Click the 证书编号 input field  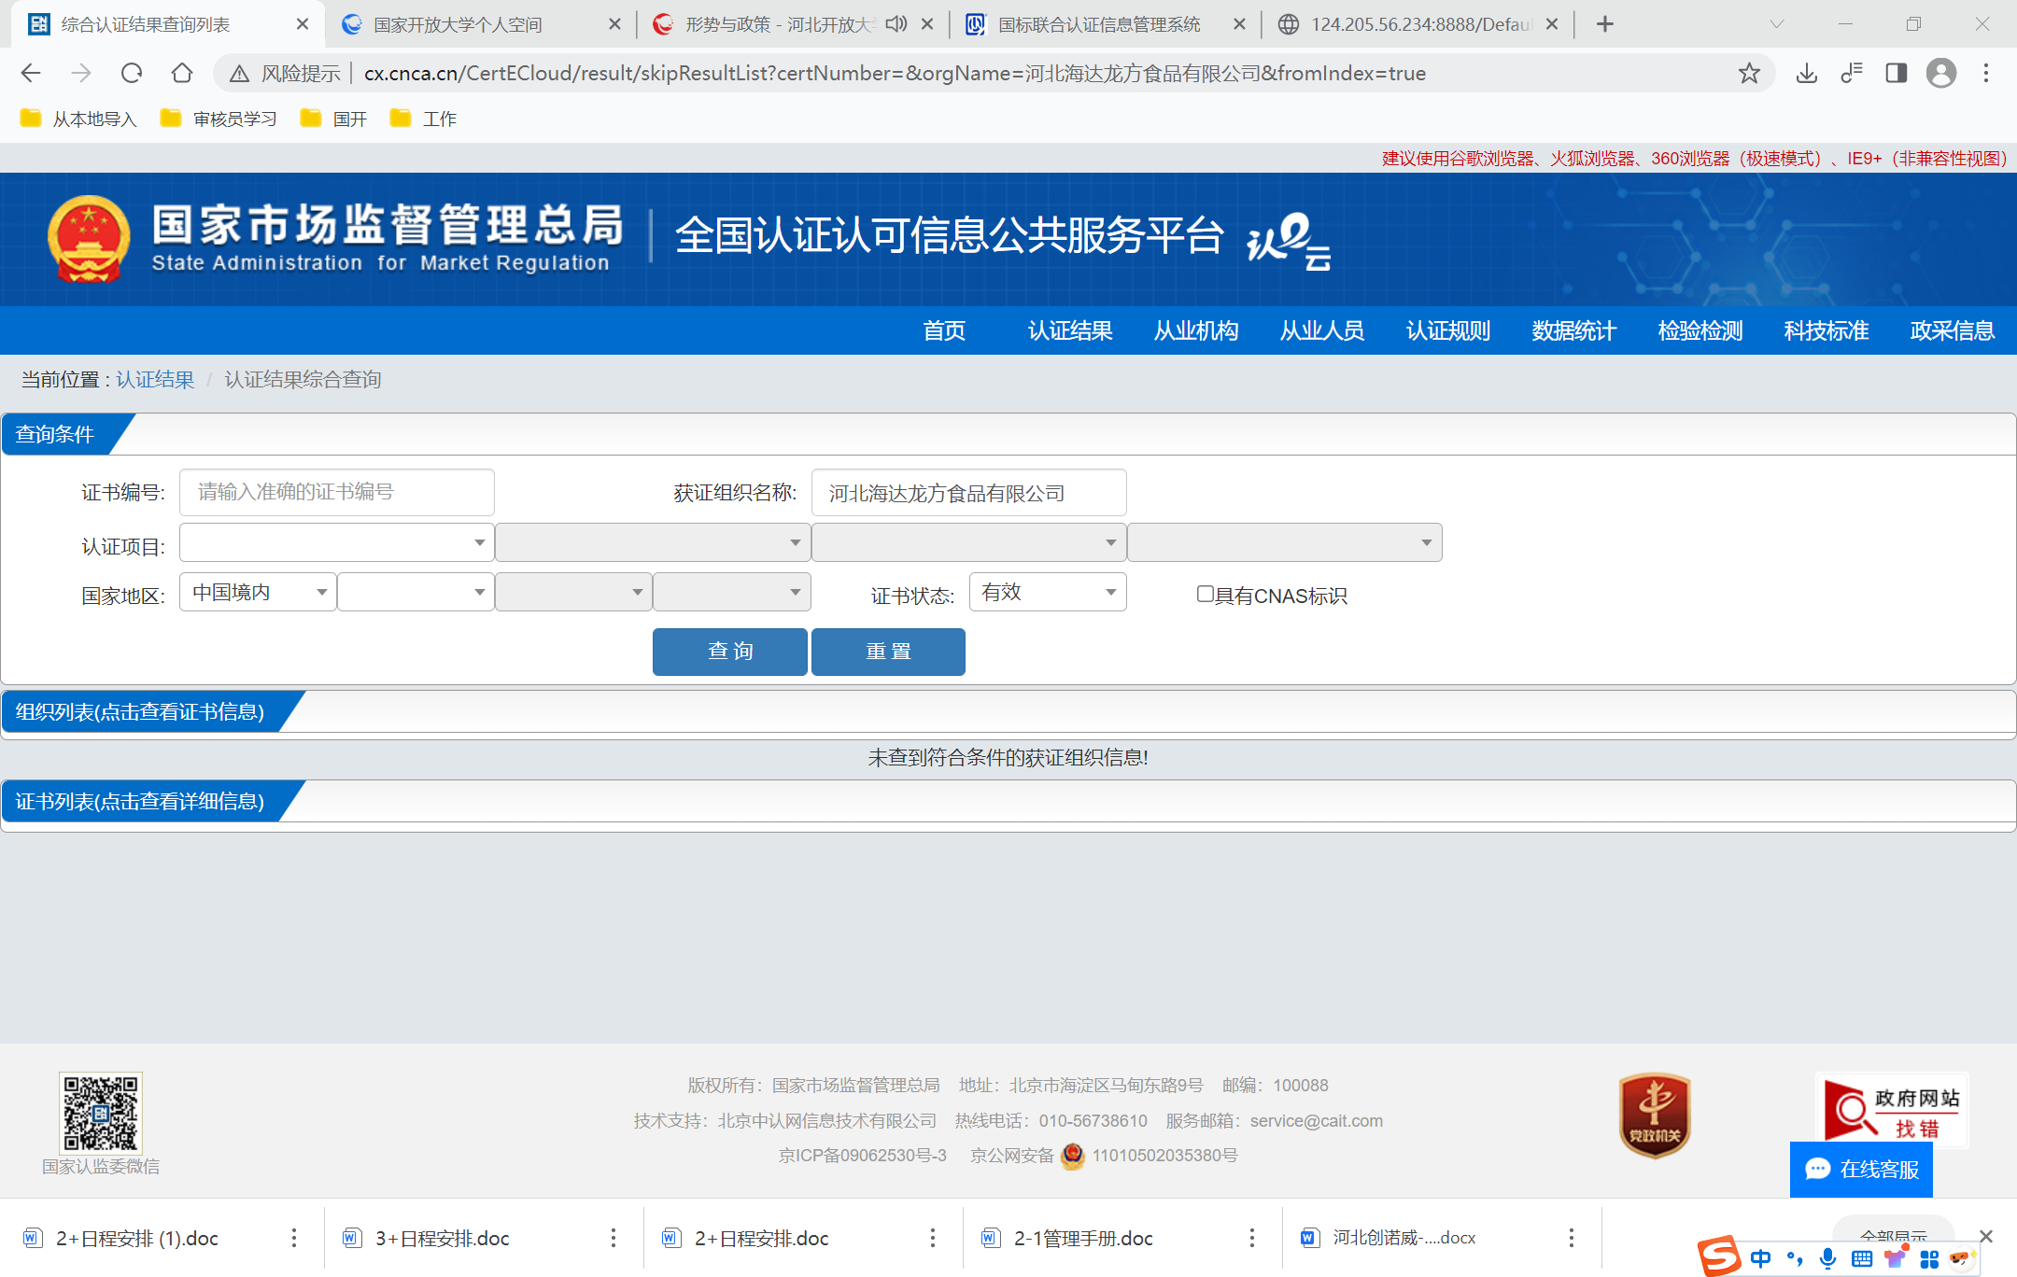(x=336, y=492)
